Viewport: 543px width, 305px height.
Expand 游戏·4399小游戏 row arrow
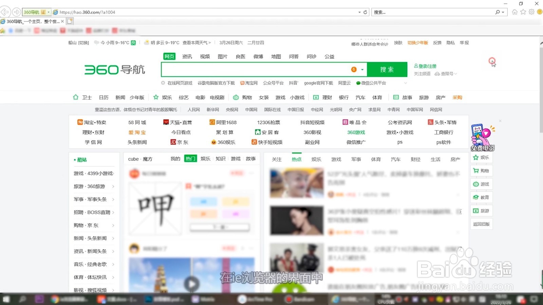coord(113,174)
